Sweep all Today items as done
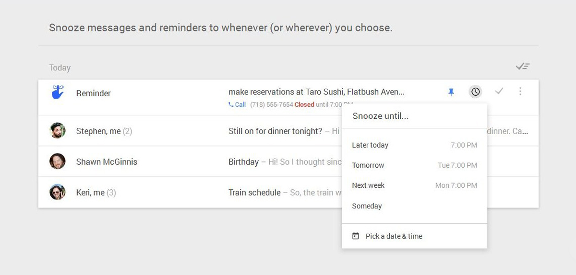The height and width of the screenshot is (275, 576). coord(522,67)
